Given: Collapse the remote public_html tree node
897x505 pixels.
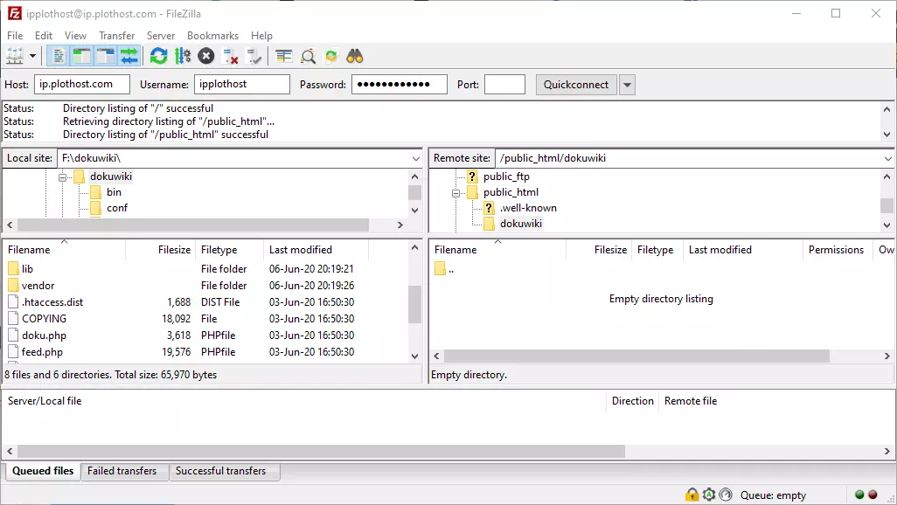Looking at the screenshot, I should (x=456, y=193).
